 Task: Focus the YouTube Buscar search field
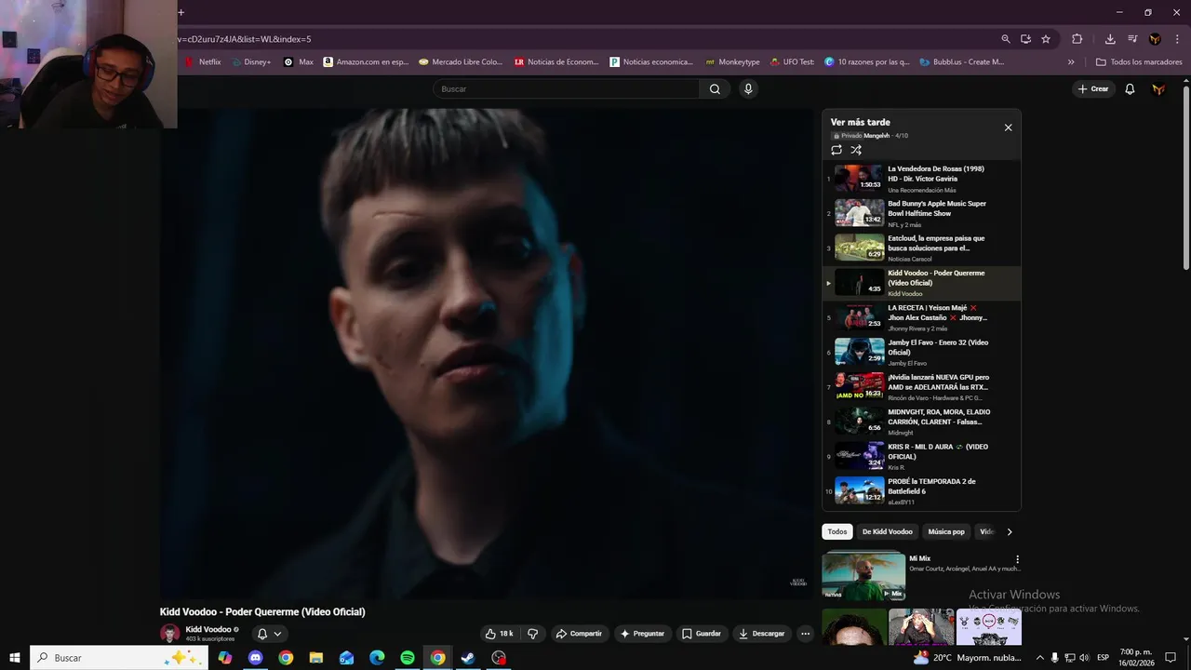point(566,89)
